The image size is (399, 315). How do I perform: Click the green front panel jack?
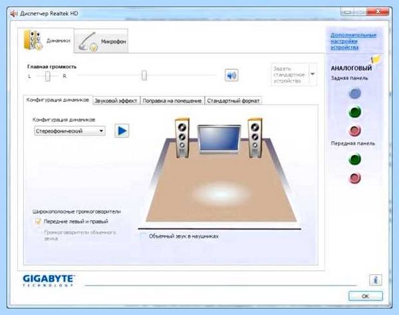(354, 159)
